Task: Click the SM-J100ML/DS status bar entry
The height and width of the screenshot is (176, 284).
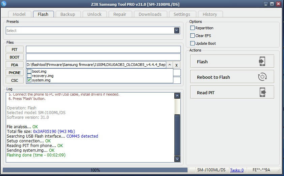Action: pyautogui.click(x=211, y=170)
